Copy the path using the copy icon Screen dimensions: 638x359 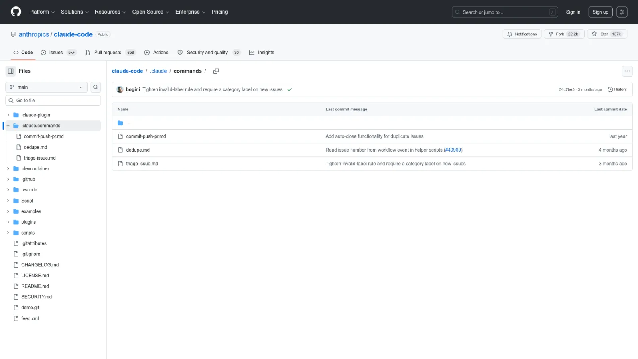click(x=216, y=71)
